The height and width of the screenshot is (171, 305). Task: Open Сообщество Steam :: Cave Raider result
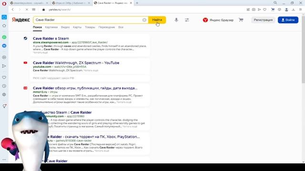point(66,112)
